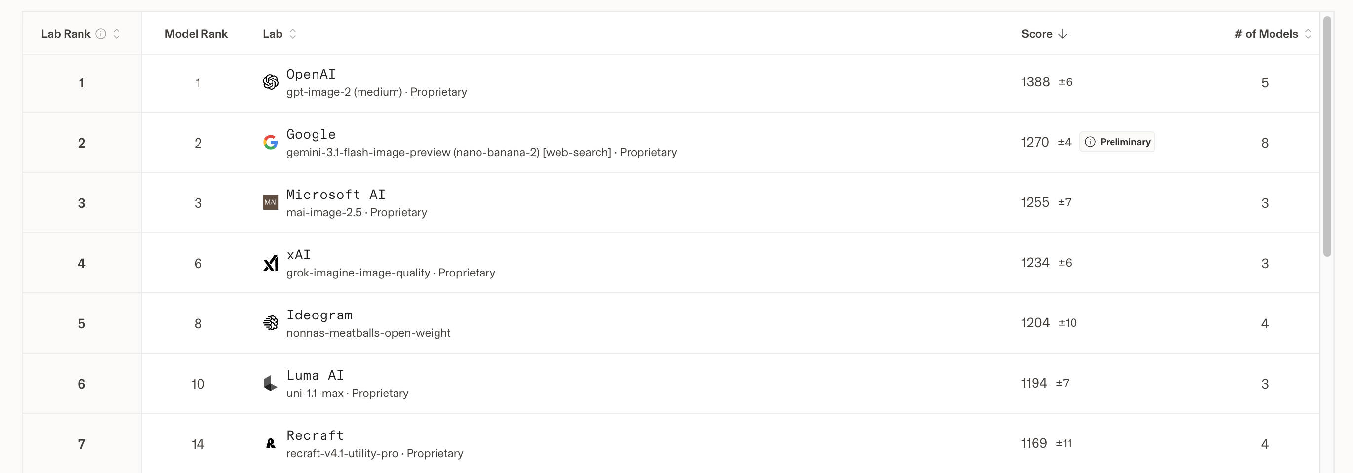This screenshot has width=1353, height=473.
Task: Click the vertical scrollbar thumb
Action: pyautogui.click(x=1327, y=136)
